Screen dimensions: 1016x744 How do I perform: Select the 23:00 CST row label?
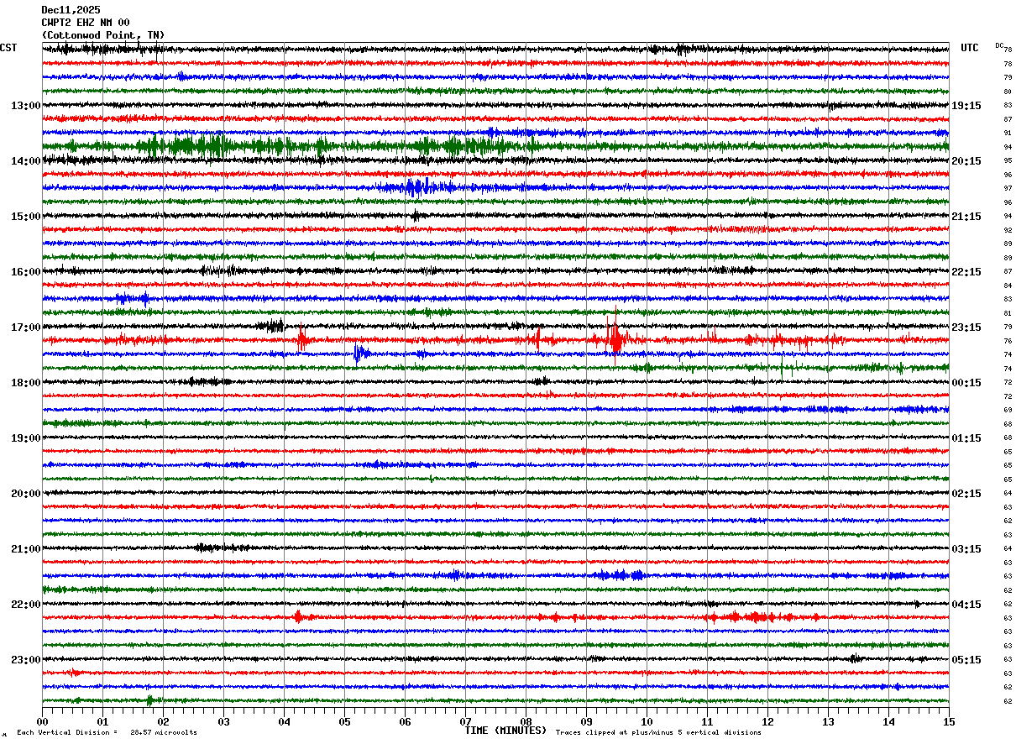coord(26,660)
